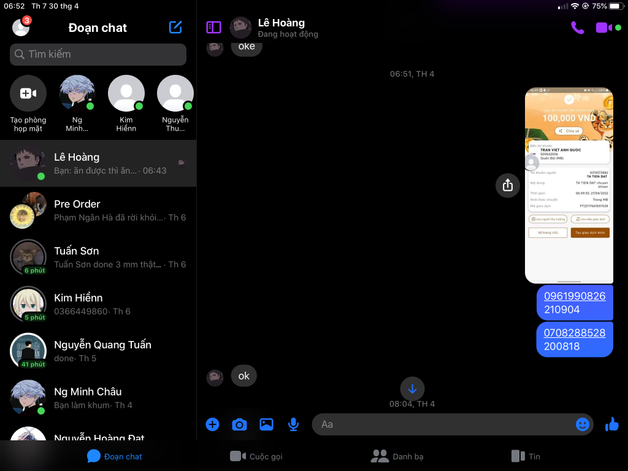Screen dimensions: 628x471
Task: Click the Tìm kiếm search field
Action: 98,55
